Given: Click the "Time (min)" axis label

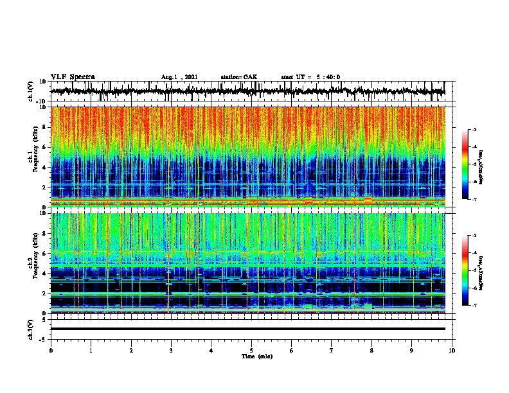Looking at the screenshot, I should tap(257, 356).
